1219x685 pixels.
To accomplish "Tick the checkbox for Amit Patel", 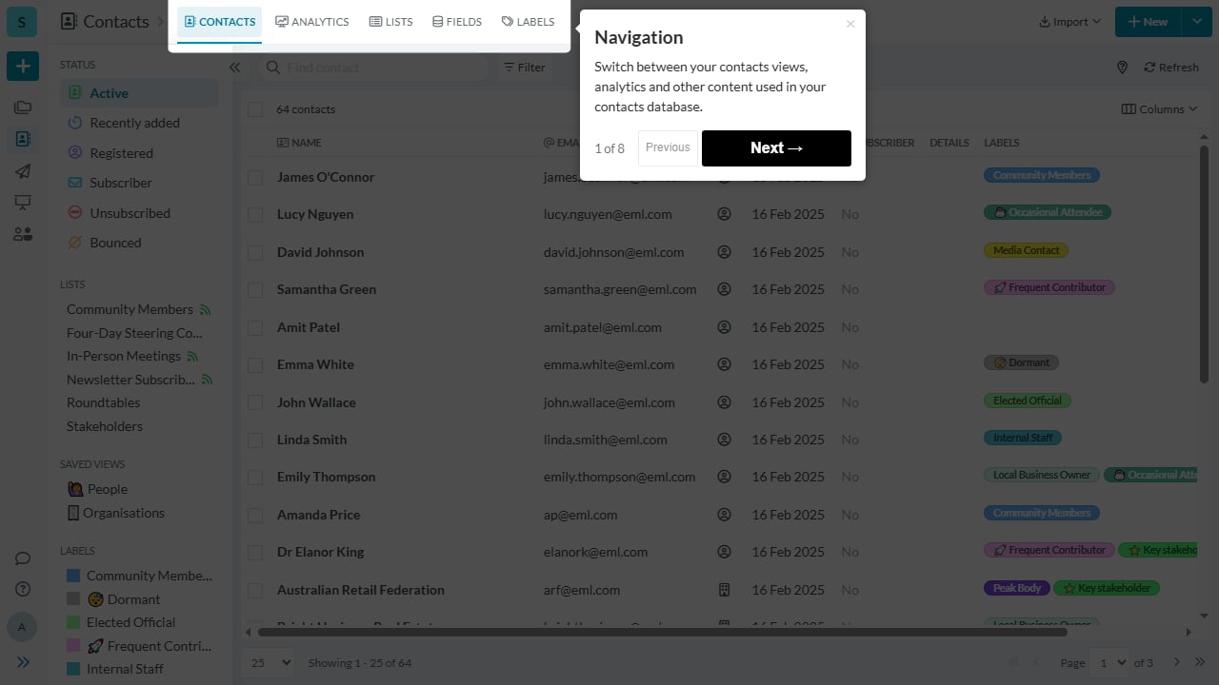I will (x=255, y=328).
